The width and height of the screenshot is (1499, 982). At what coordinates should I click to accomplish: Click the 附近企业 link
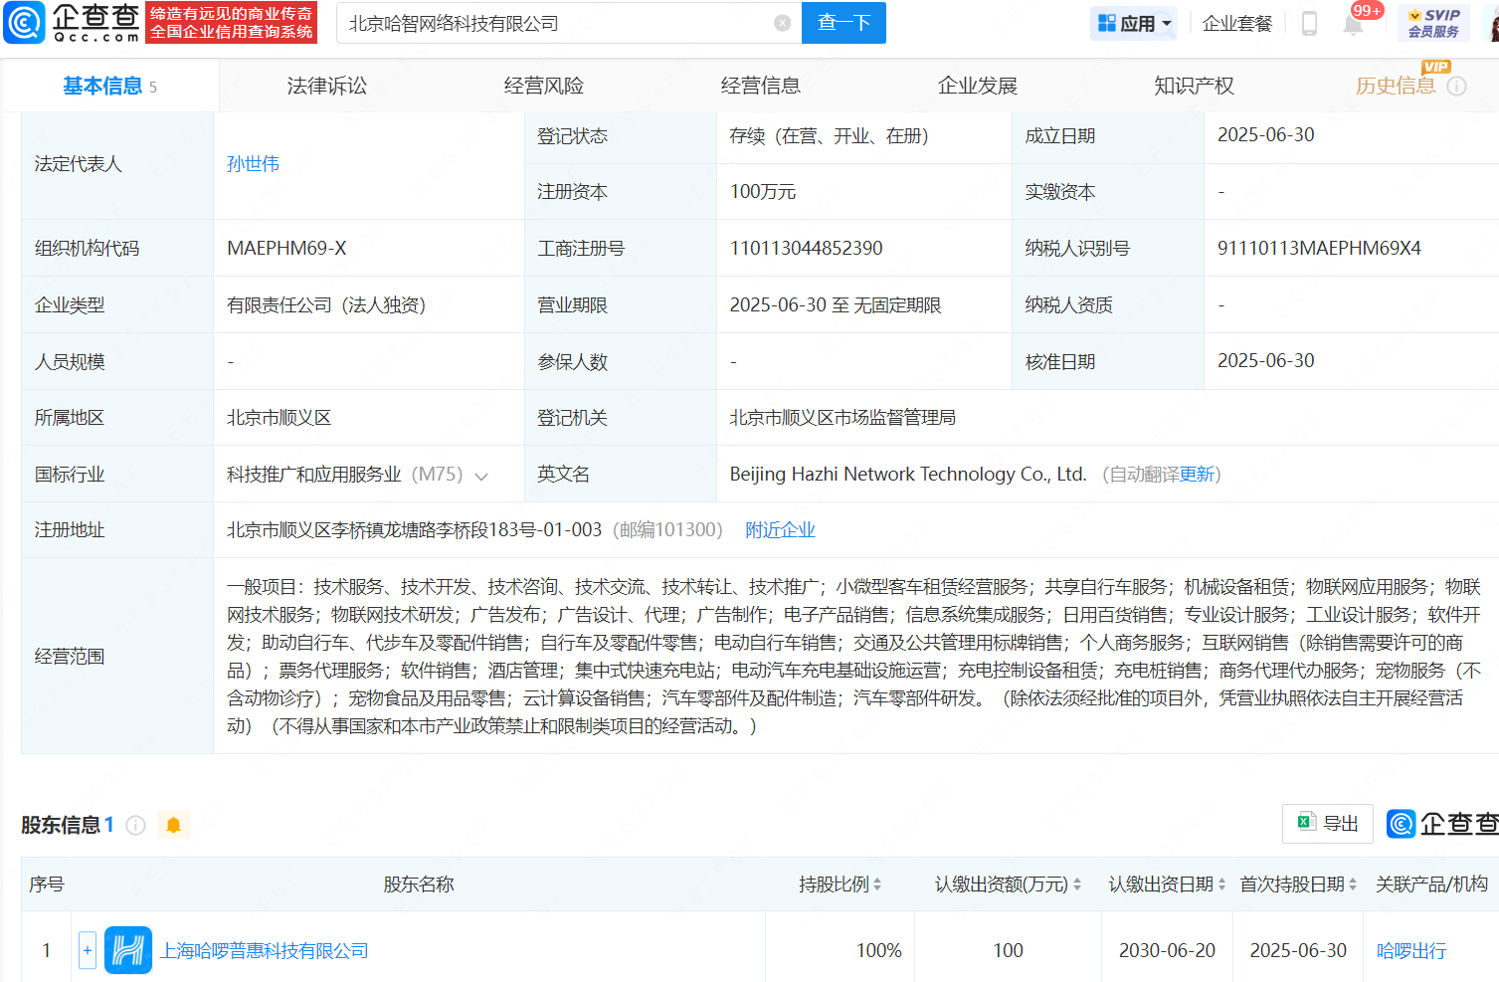point(780,530)
